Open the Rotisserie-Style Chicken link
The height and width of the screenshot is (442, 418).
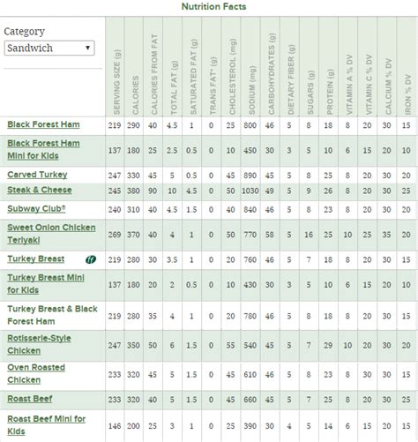click(39, 344)
